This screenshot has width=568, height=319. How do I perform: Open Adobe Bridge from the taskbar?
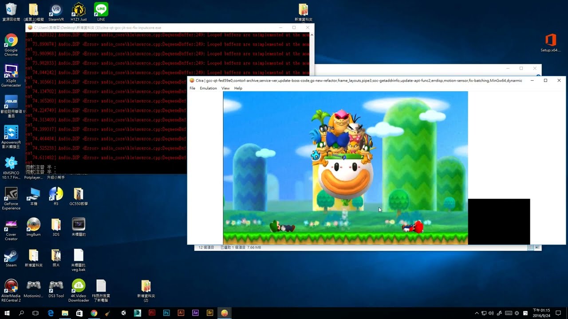[210, 313]
